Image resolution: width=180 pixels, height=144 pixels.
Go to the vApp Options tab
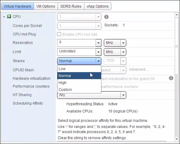coord(97,6)
